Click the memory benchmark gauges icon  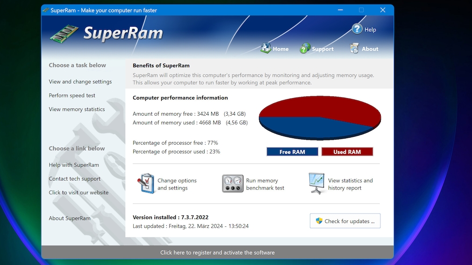(233, 184)
